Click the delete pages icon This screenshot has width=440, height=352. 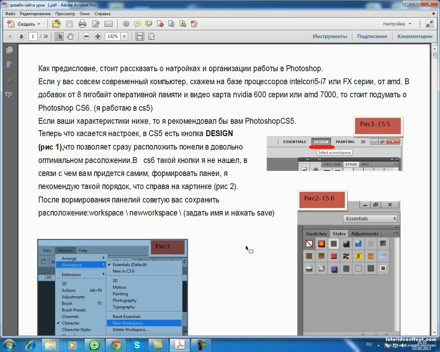tap(160, 24)
